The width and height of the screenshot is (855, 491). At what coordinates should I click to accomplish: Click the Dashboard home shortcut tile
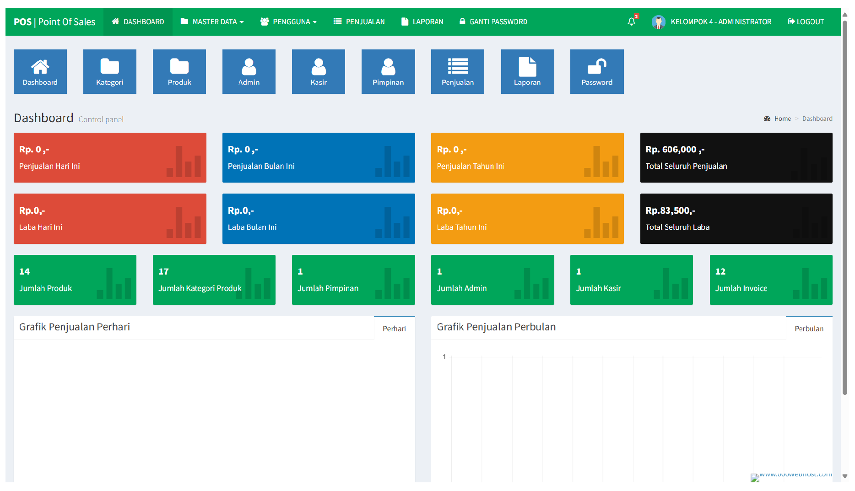pyautogui.click(x=40, y=72)
